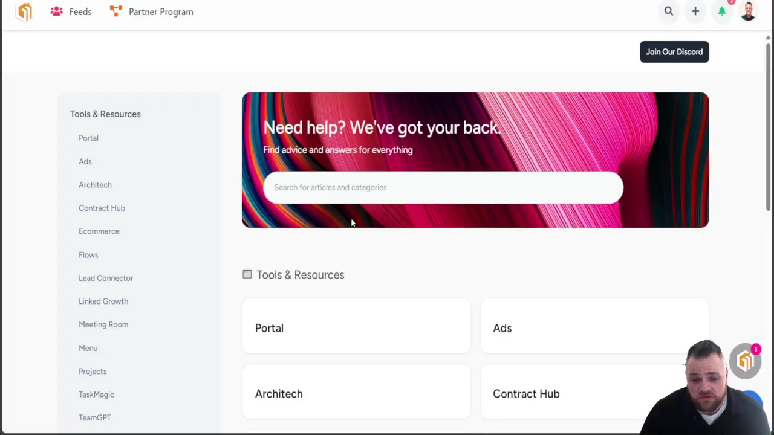Open the Ads category card
The image size is (774, 435).
[594, 328]
